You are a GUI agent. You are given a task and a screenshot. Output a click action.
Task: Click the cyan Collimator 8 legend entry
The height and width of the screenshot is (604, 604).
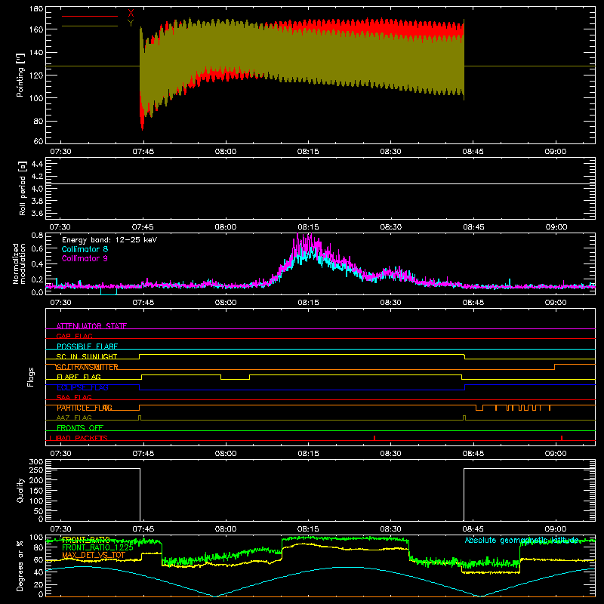pos(85,249)
